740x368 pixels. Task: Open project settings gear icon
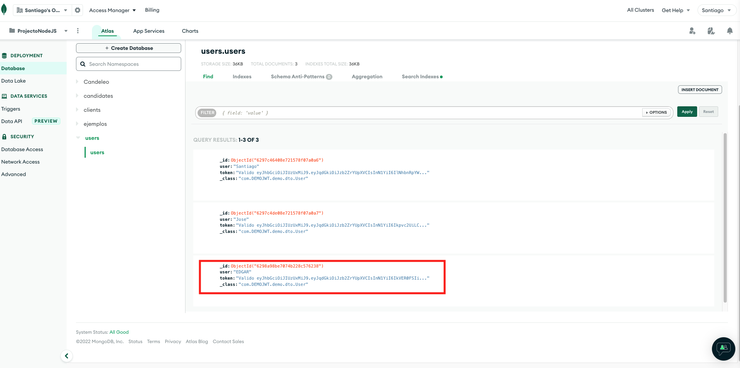[x=78, y=10]
